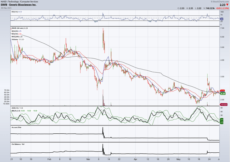Click the '10.00m' volume scale label
The image size is (230, 162).
point(6,104)
